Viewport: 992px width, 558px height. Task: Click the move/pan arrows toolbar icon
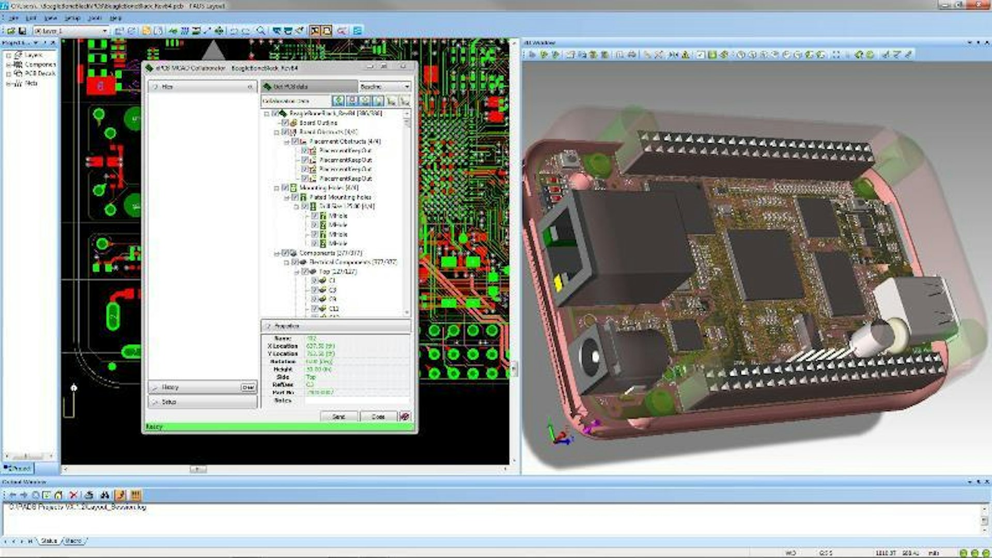coord(219,31)
